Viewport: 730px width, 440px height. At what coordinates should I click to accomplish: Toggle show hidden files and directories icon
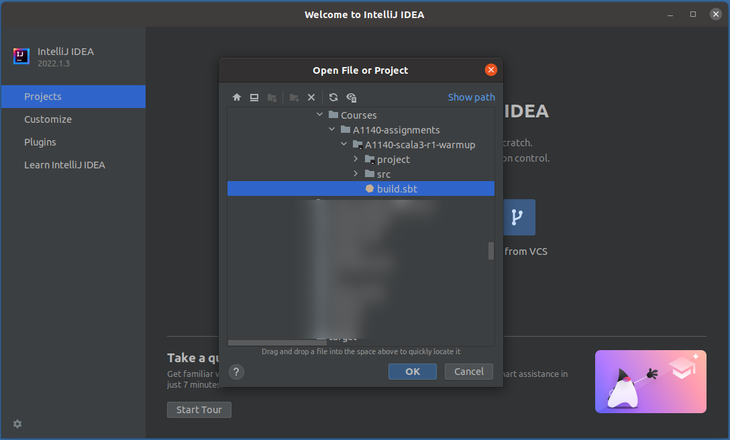[x=351, y=97]
